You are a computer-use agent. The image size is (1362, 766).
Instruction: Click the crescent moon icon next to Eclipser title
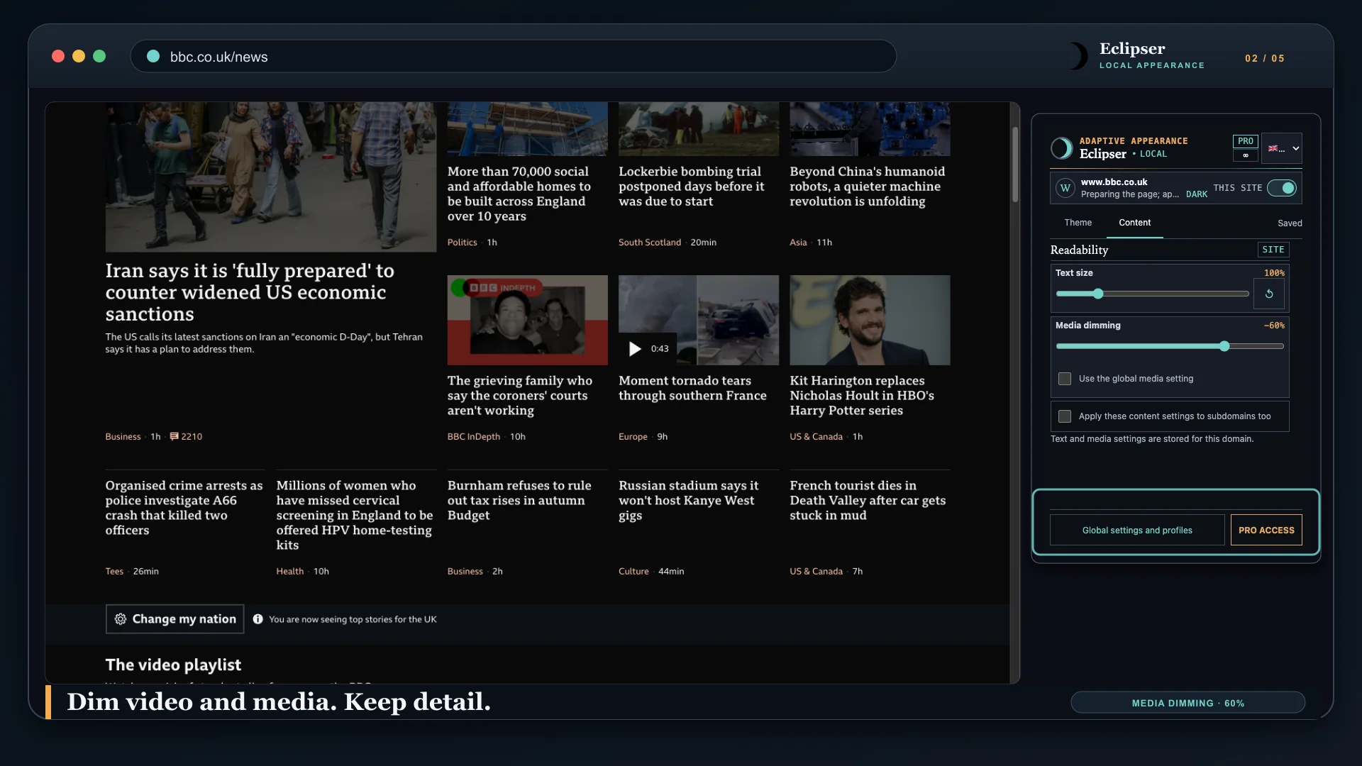point(1077,56)
